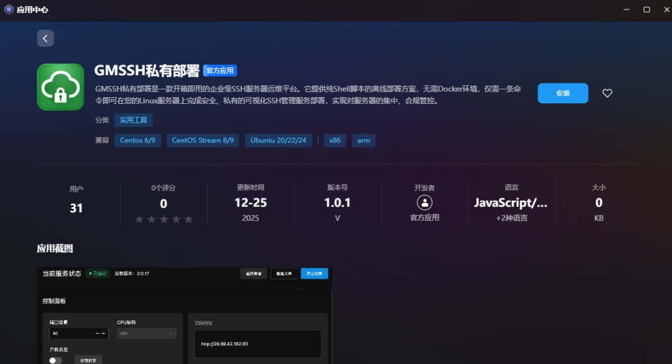Click the 已启动 status badge in screenshot
The height and width of the screenshot is (364, 672).
click(x=98, y=274)
